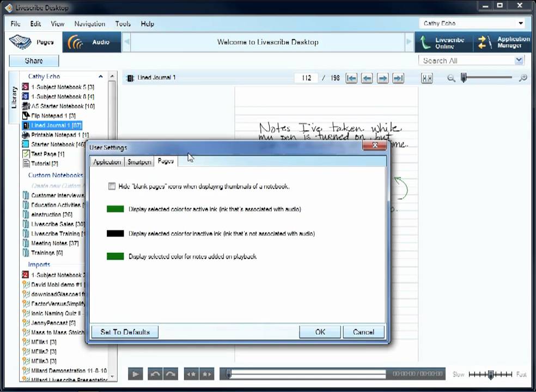
Task: Open the View menu
Action: click(57, 23)
